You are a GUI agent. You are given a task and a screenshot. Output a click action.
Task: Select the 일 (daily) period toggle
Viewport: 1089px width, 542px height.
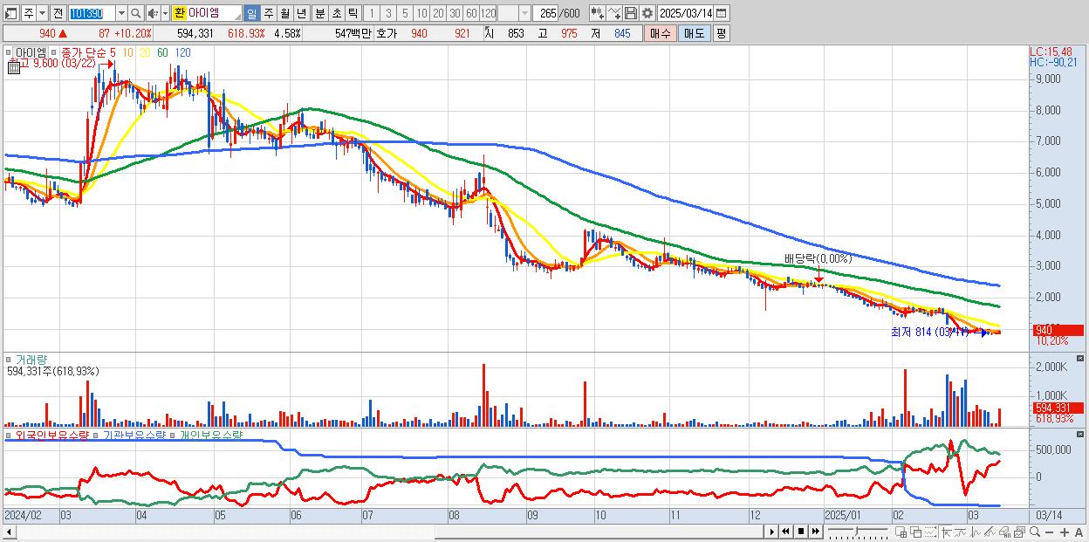coord(251,13)
